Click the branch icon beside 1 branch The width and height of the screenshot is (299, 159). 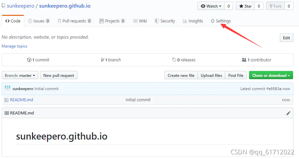(x=103, y=60)
